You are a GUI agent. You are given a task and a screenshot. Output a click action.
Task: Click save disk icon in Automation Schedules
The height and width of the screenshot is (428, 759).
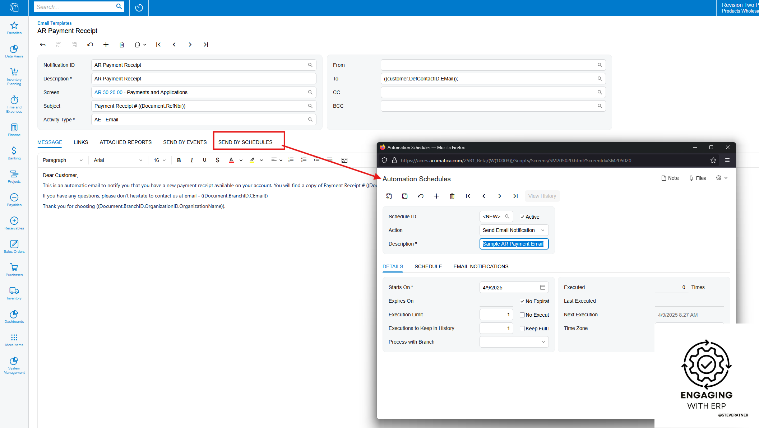tap(405, 196)
